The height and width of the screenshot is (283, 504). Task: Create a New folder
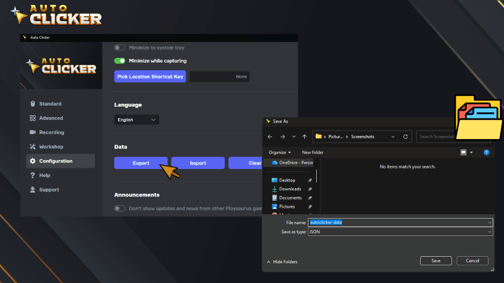click(x=313, y=153)
